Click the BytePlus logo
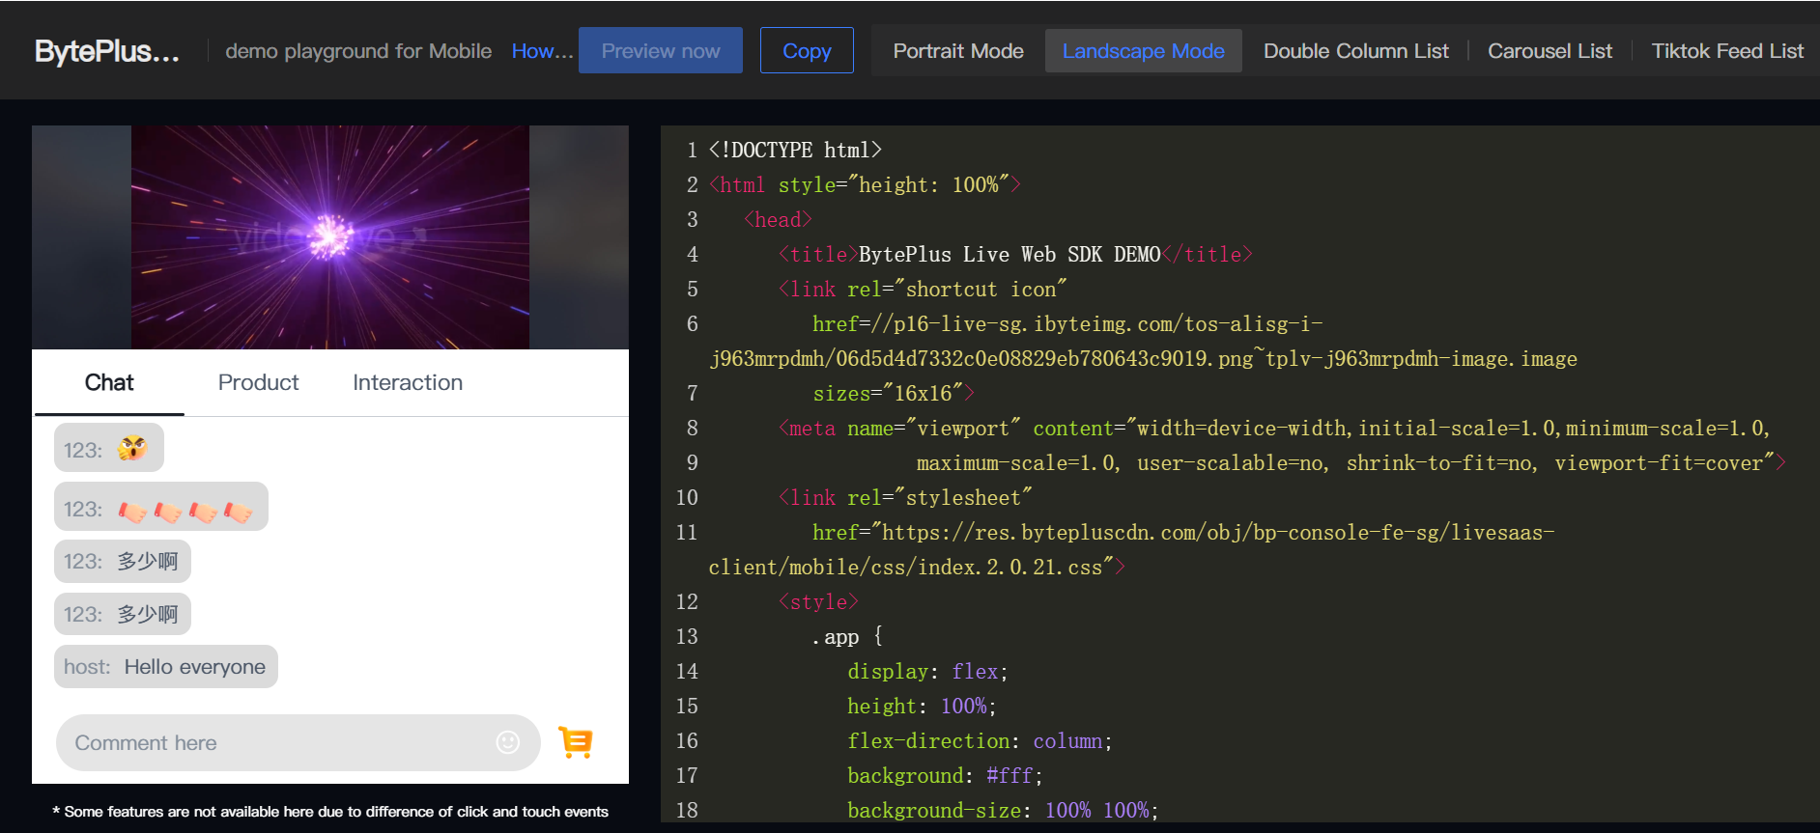Screen dimensions: 1820x833 (106, 51)
